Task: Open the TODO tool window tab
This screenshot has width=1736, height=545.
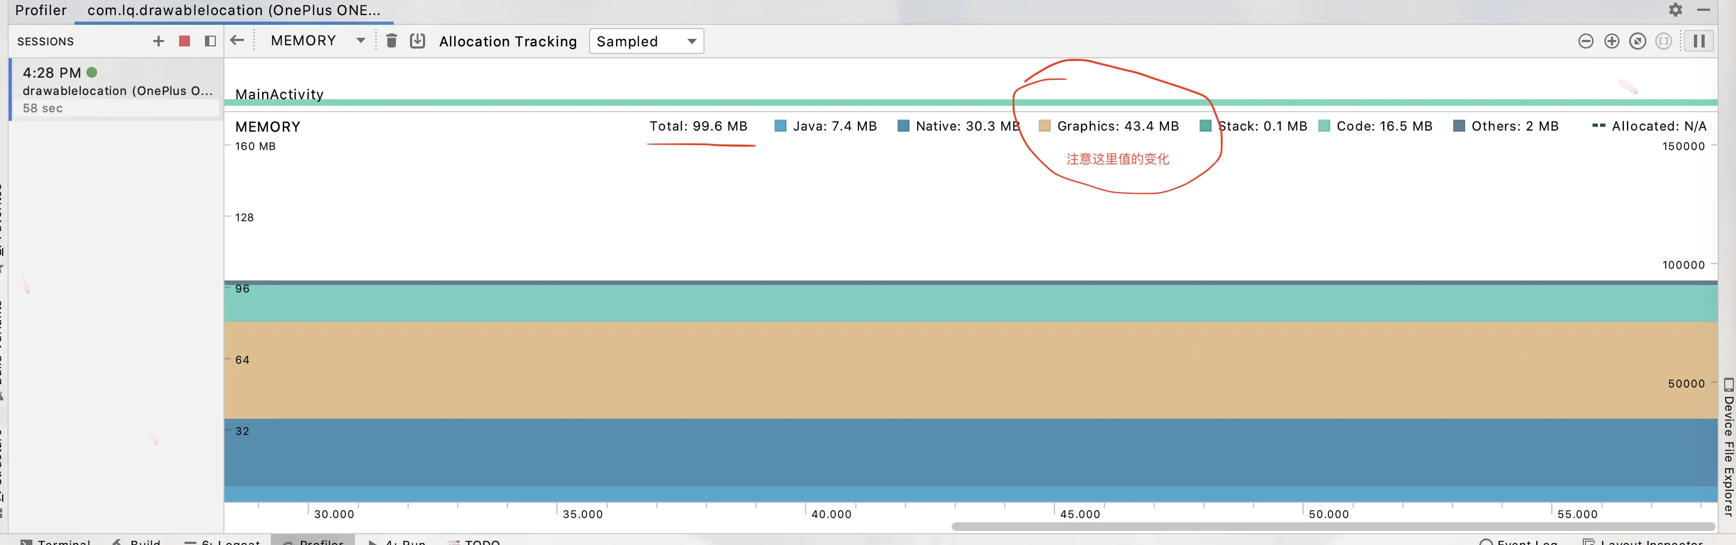Action: pos(474,542)
